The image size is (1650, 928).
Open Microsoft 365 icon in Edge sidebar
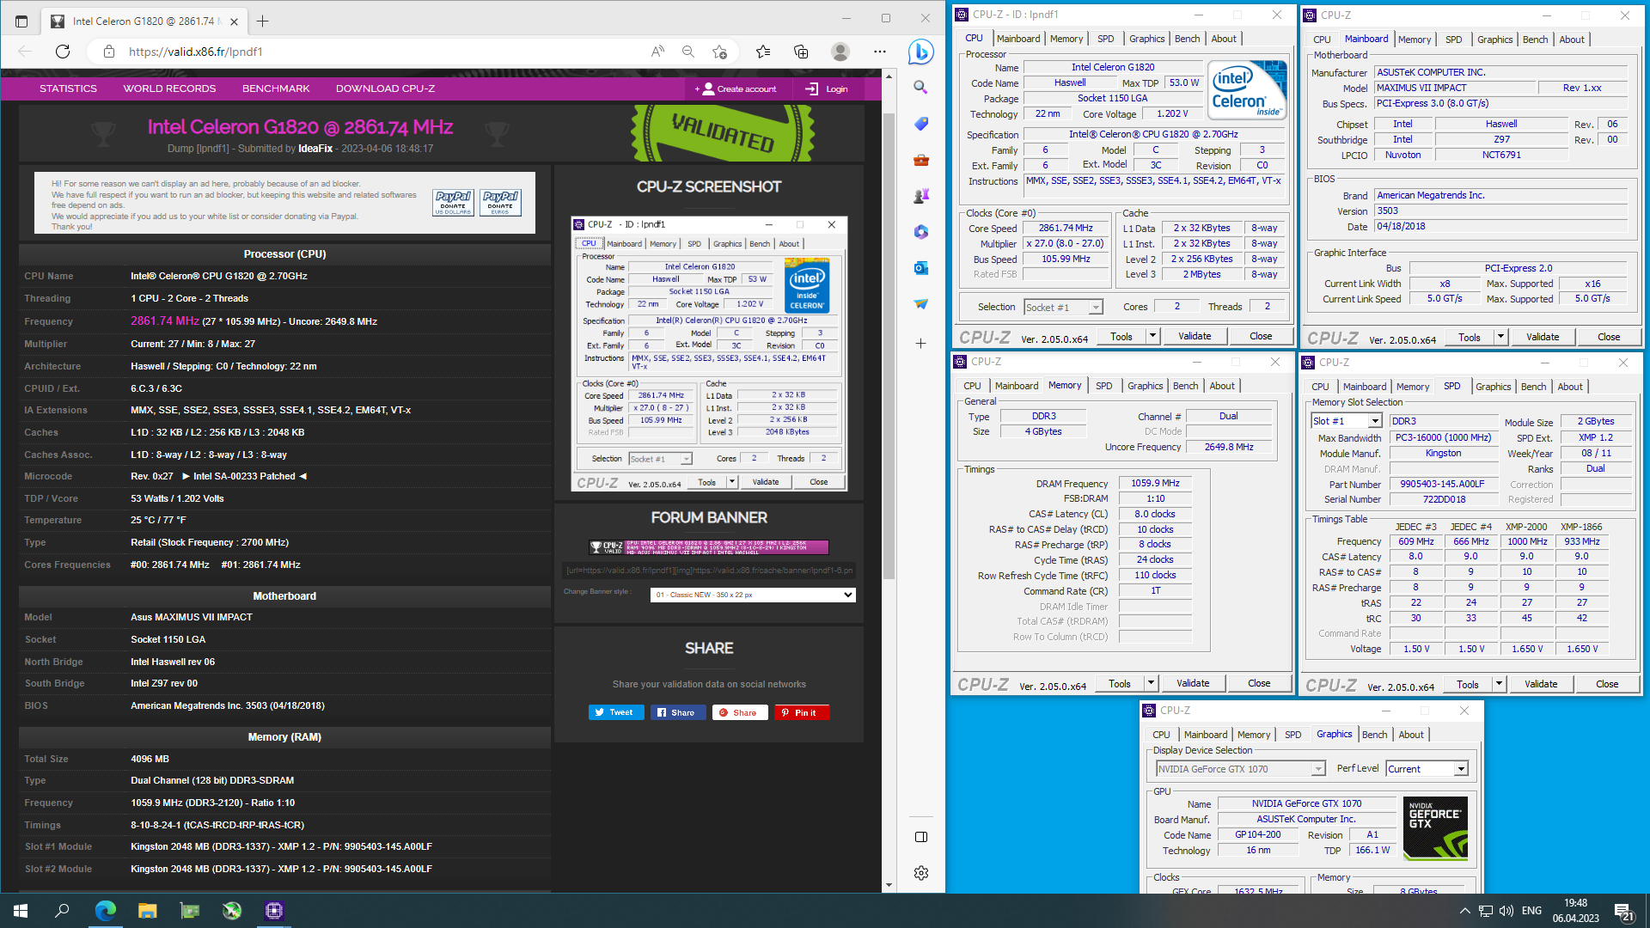pos(921,232)
